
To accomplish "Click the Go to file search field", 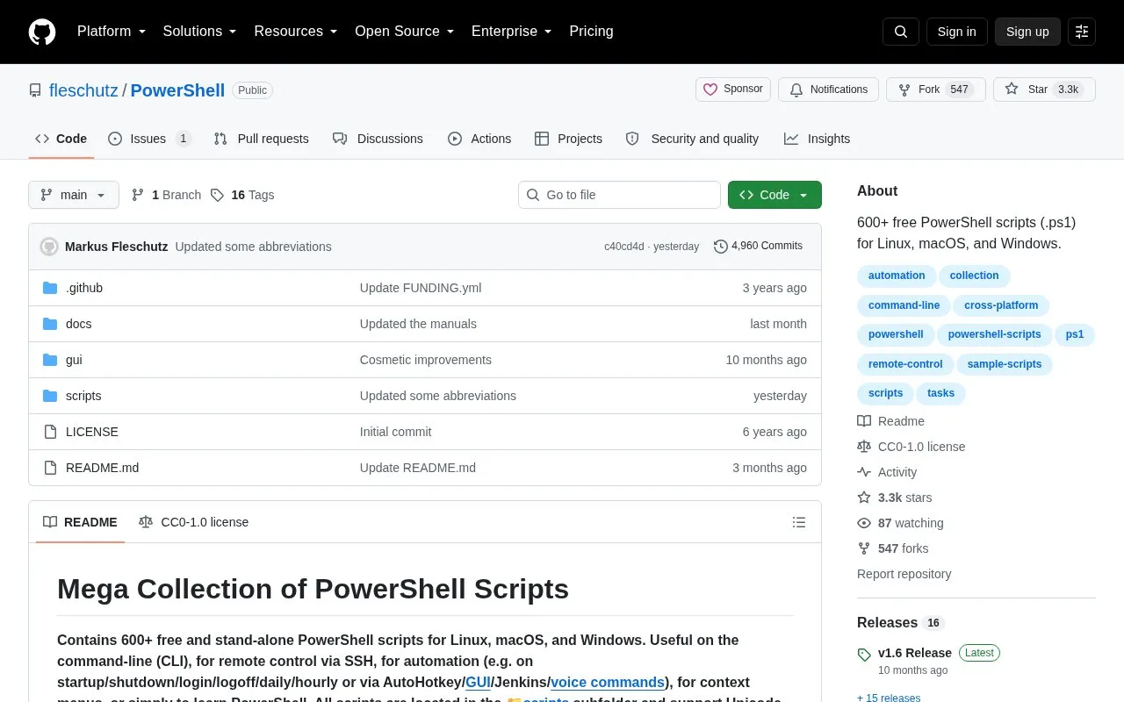I will coord(619,195).
